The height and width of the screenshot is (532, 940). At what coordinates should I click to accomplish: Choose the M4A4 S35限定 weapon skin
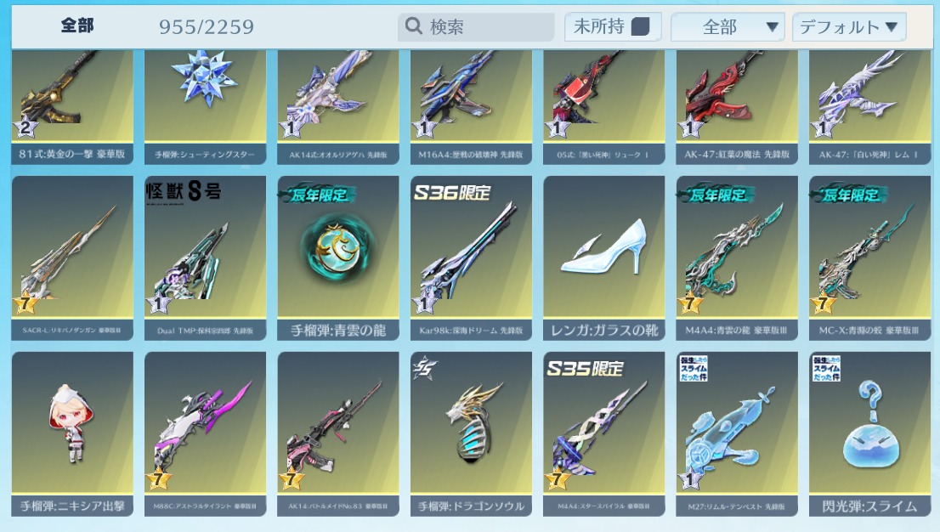(x=603, y=433)
